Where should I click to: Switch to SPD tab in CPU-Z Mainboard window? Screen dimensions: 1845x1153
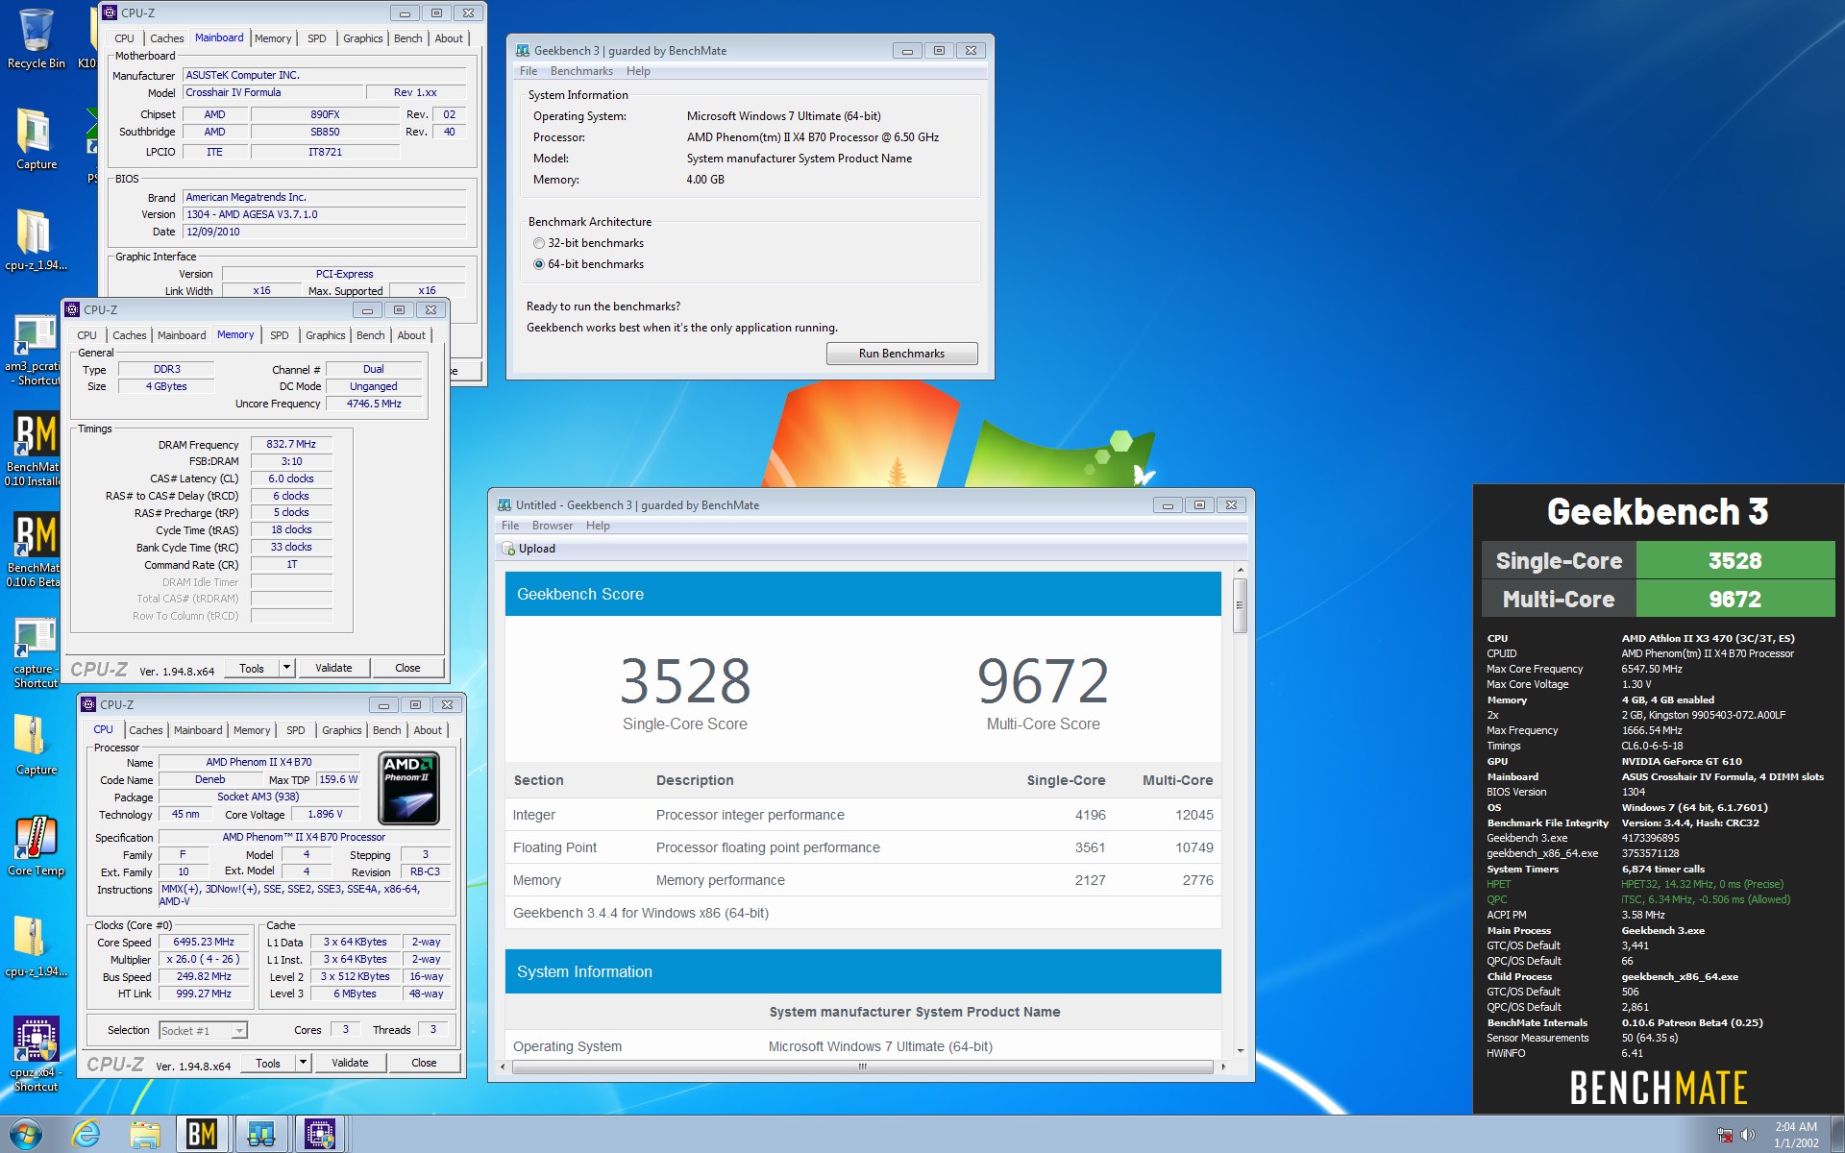317,38
